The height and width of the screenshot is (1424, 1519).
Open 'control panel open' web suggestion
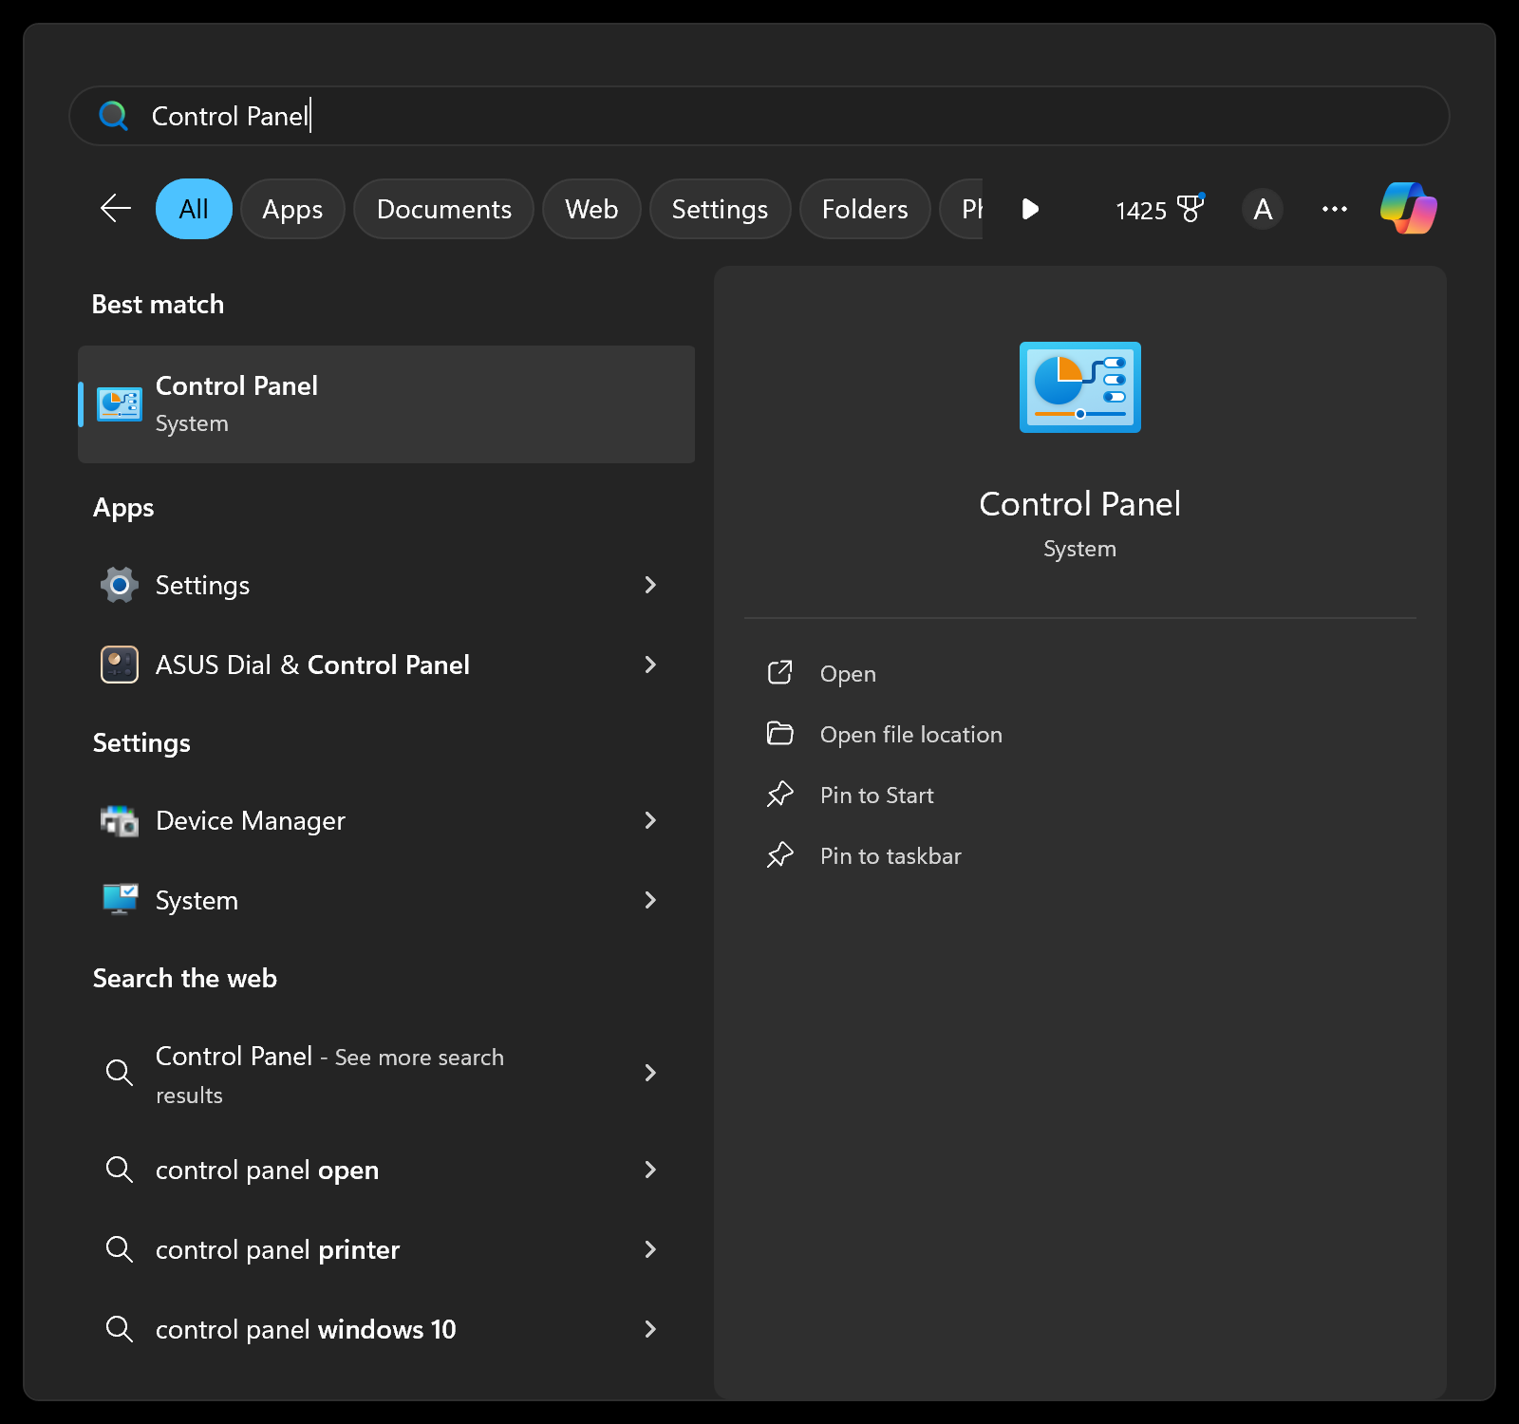386,1170
